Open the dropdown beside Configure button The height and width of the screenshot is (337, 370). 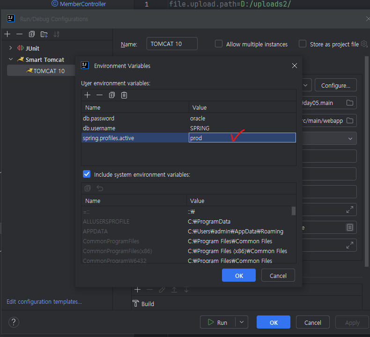coord(305,85)
